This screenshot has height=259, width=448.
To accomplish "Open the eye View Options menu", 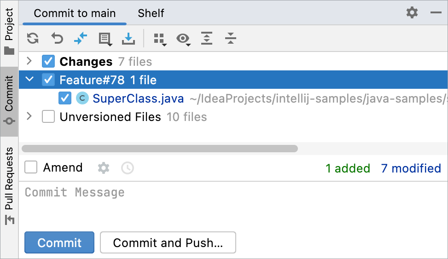I will pos(183,39).
